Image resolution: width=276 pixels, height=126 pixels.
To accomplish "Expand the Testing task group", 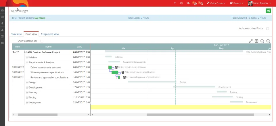I will click(x=27, y=97).
